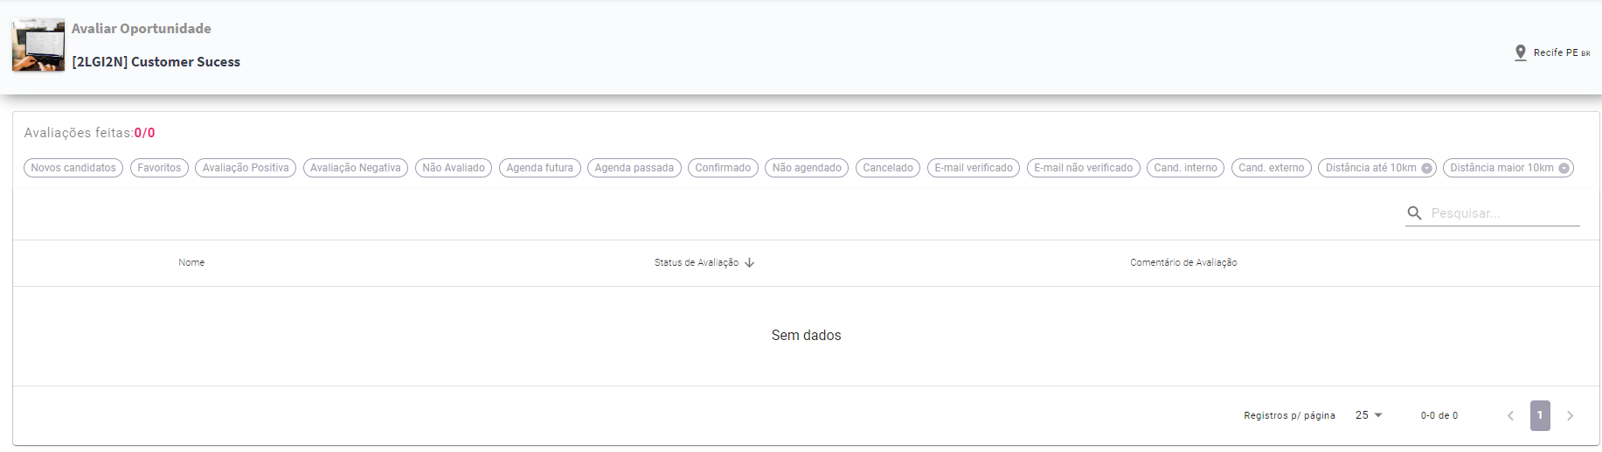Go to previous page with left chevron

pyautogui.click(x=1510, y=416)
